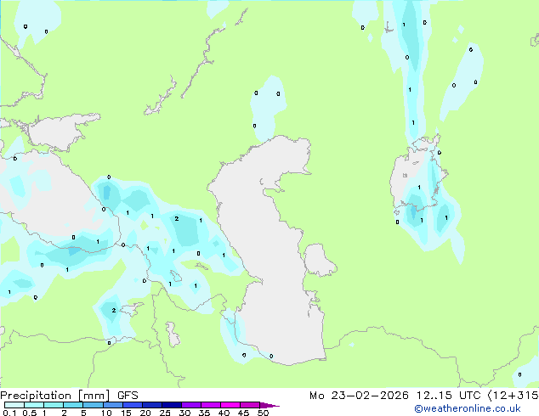This screenshot has height=416, width=539.
Task: Click the '0.5' legend scale label
Action: (x=30, y=413)
